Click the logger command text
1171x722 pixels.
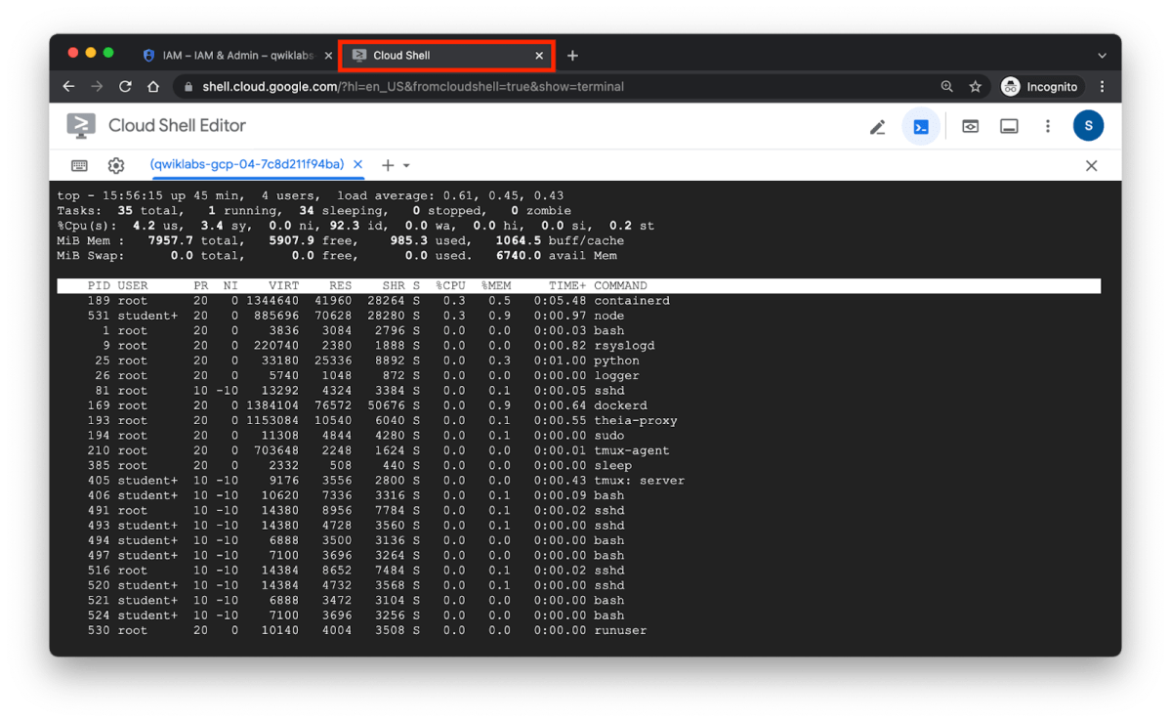(616, 375)
